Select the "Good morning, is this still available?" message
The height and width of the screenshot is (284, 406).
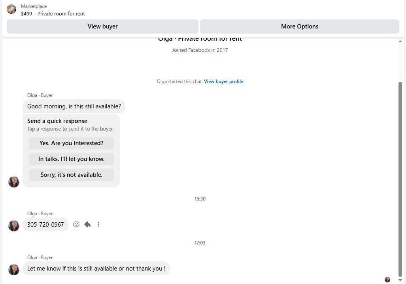[x=74, y=106]
